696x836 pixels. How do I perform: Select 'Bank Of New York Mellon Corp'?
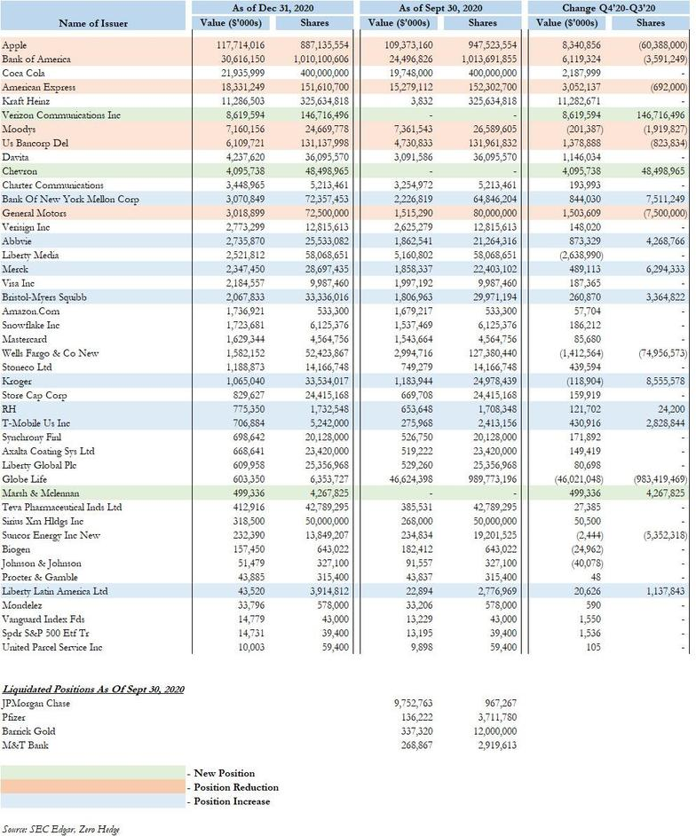click(x=70, y=199)
